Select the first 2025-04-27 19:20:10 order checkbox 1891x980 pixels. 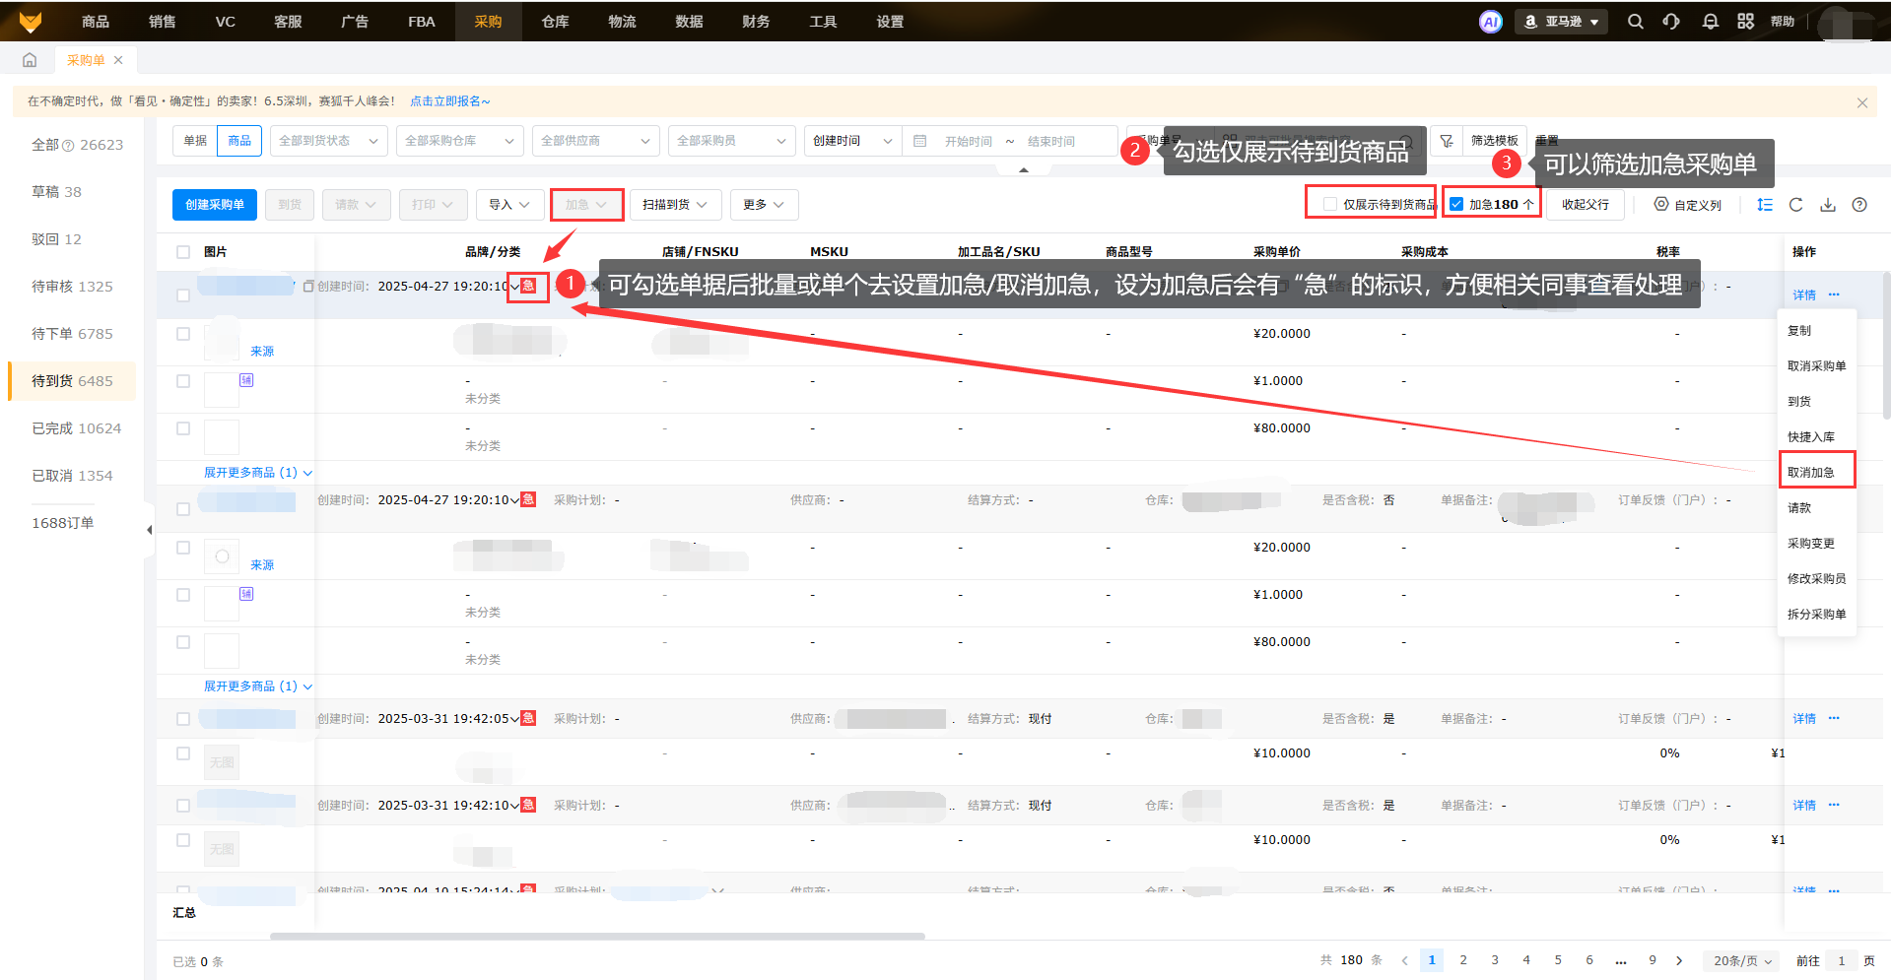pos(183,295)
